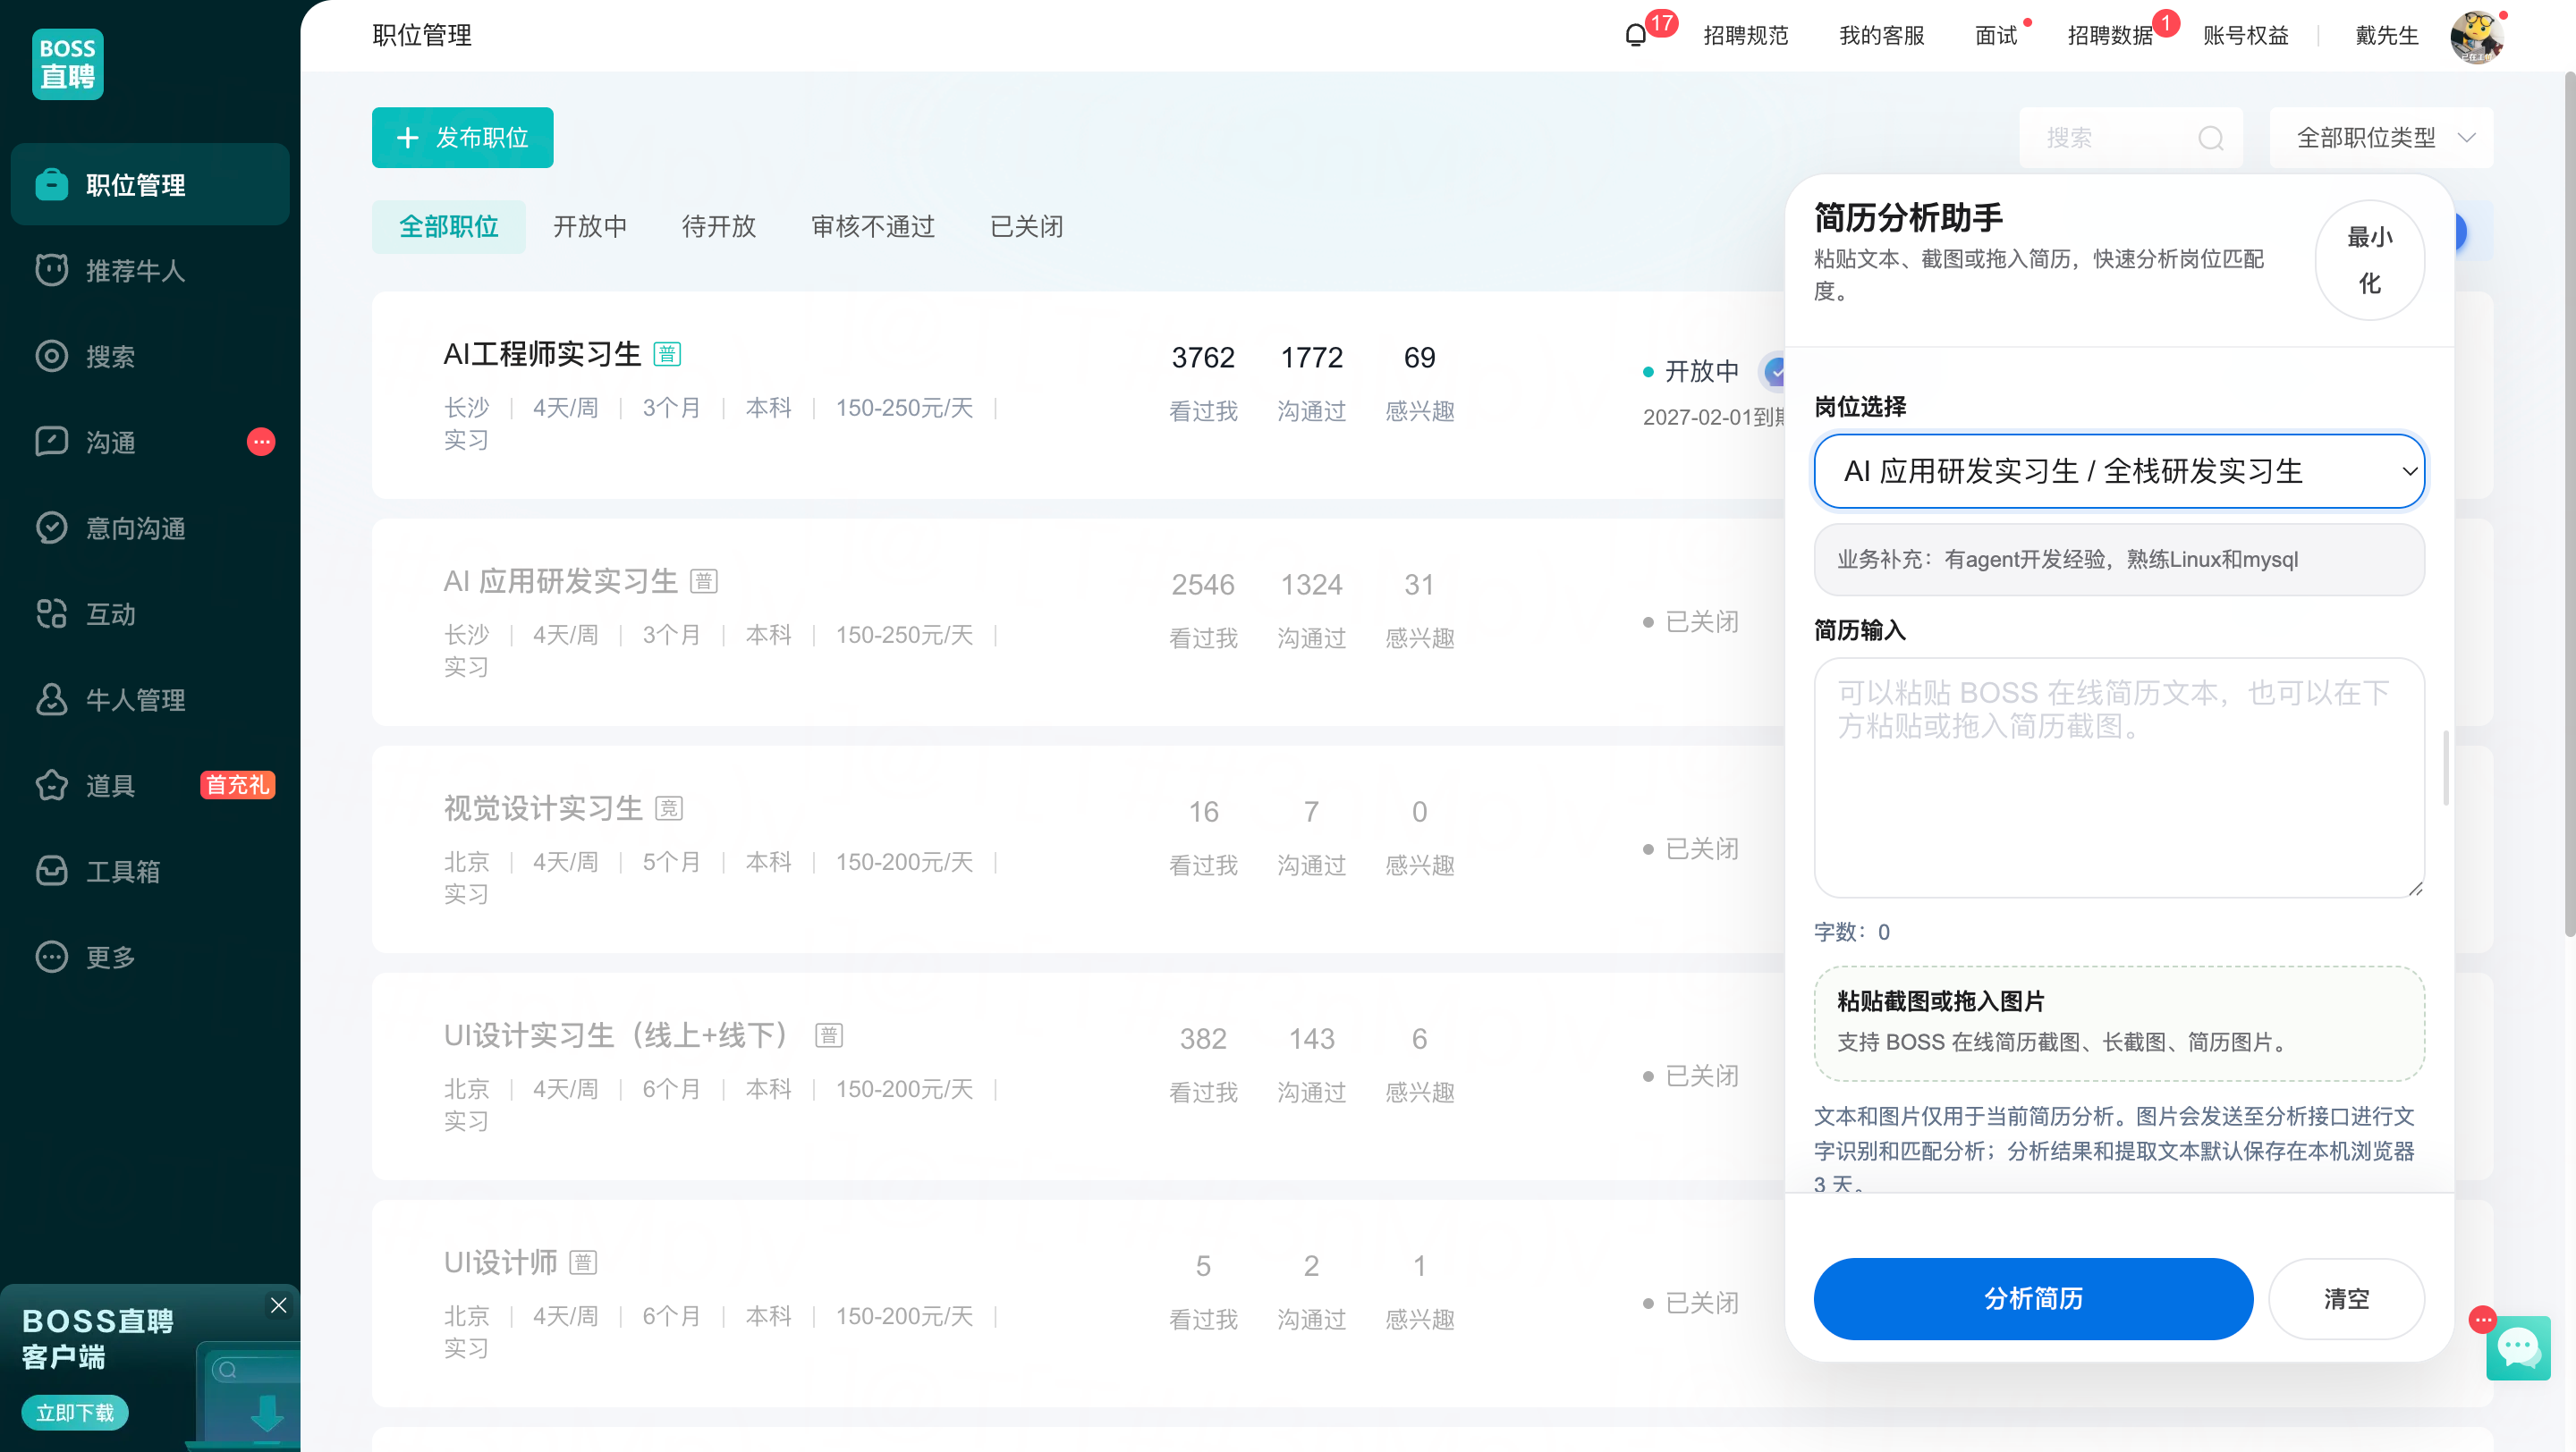Open 互动 icon in sidebar
Viewport: 2576px width, 1452px height.
(x=51, y=613)
